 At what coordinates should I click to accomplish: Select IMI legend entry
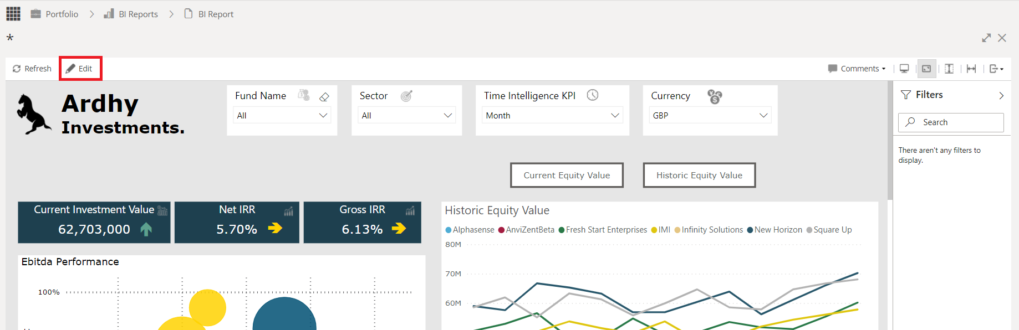(x=661, y=230)
